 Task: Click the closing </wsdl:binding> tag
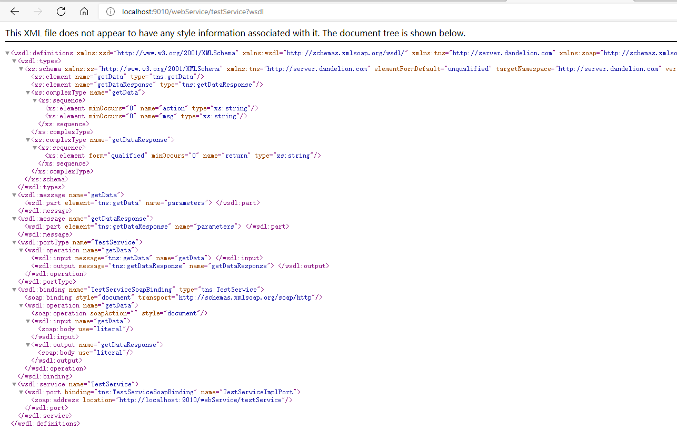coord(45,376)
